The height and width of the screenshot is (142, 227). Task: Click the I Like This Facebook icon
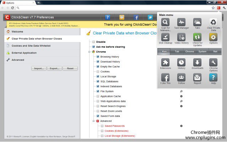(x=165, y=77)
